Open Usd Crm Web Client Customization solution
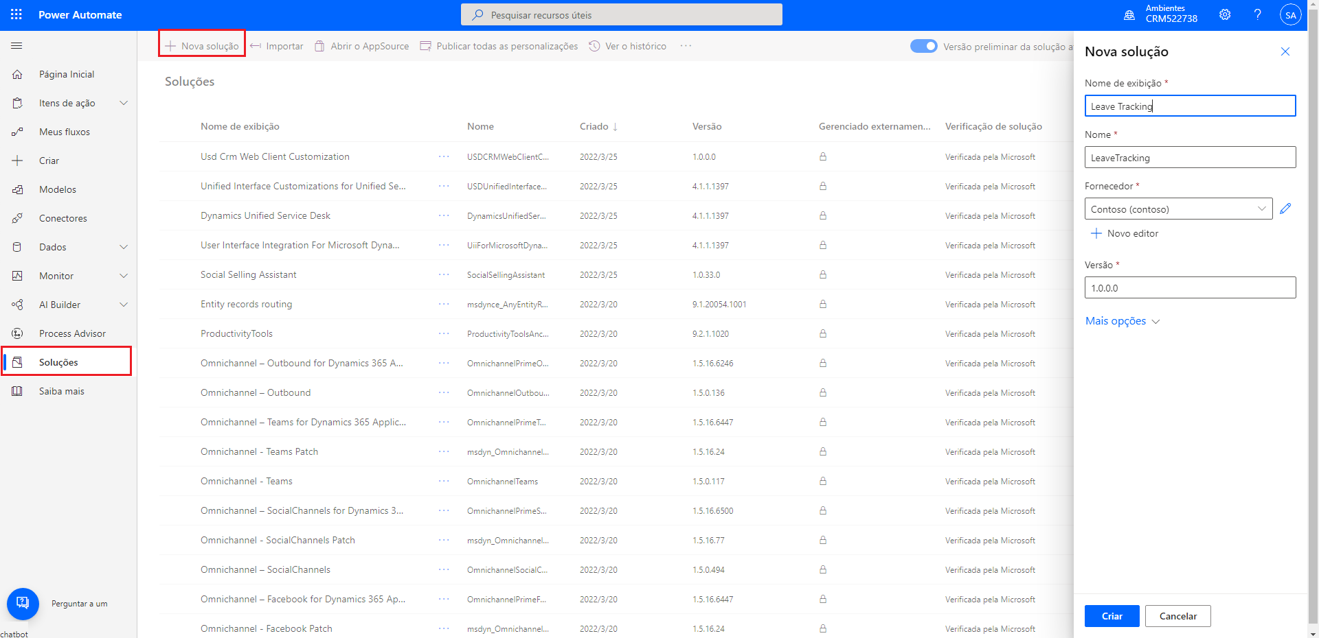 (x=275, y=156)
